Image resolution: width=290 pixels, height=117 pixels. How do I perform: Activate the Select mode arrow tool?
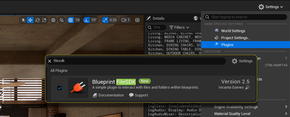pyautogui.click(x=23, y=20)
